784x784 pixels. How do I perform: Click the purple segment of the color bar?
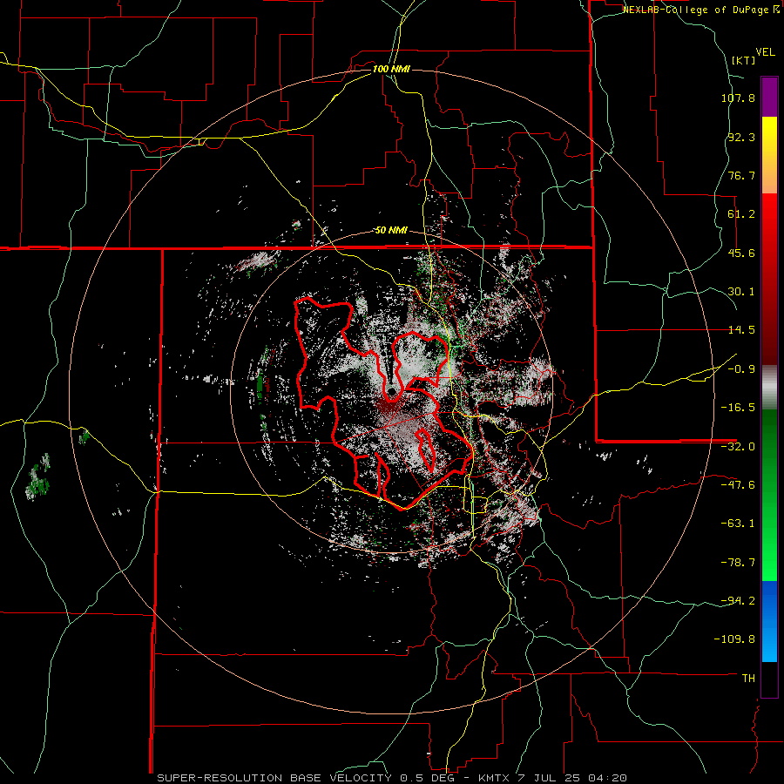[x=769, y=97]
